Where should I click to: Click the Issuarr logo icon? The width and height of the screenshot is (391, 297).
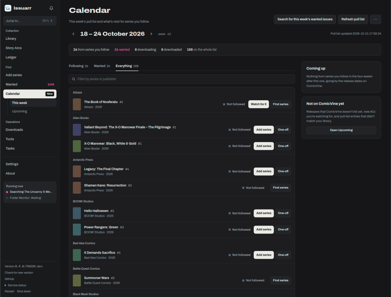click(8, 8)
